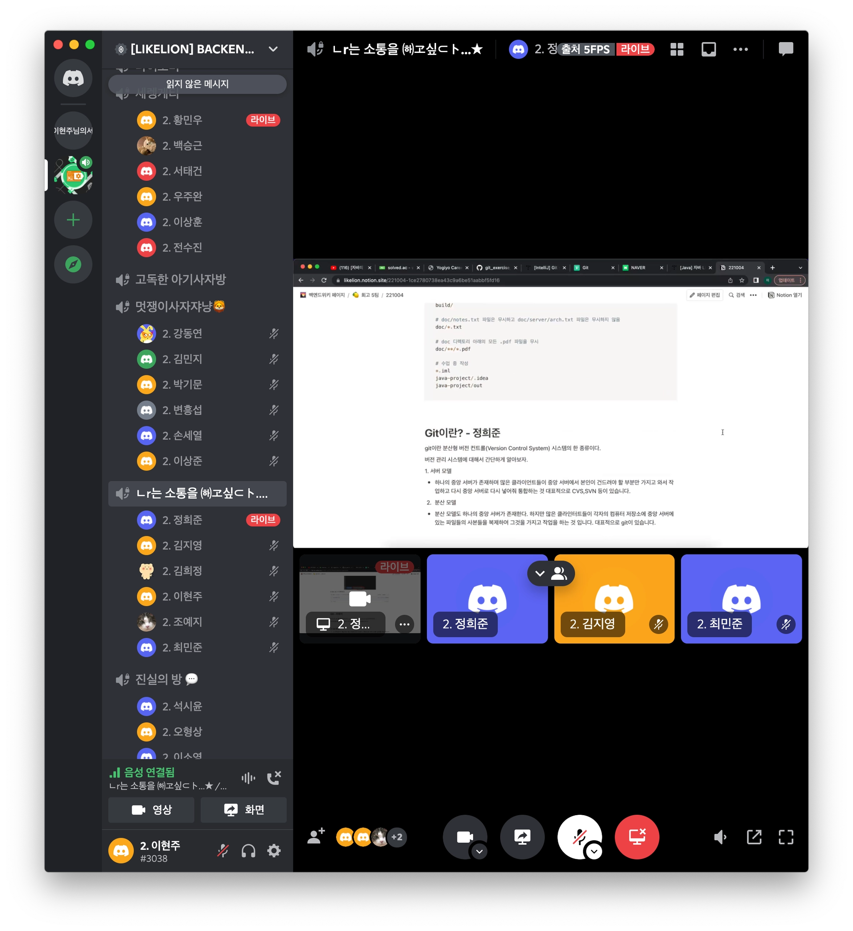
Task: Click the 읽지 않은 메시지 button
Action: pos(197,84)
